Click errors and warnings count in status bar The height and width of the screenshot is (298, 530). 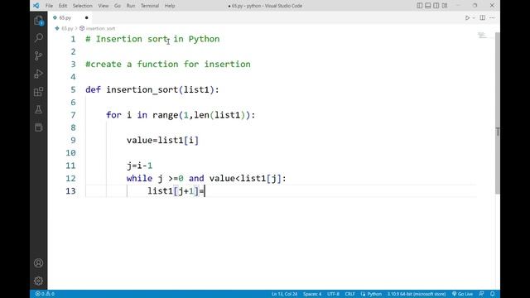tap(45, 294)
